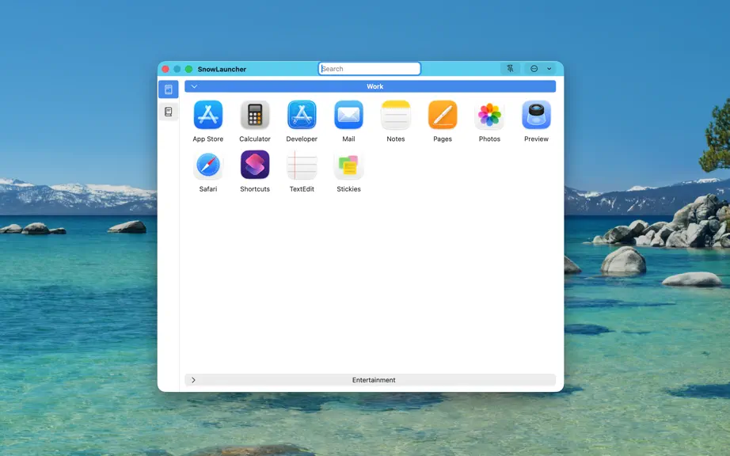The height and width of the screenshot is (456, 730).
Task: Select the first sidebar page icon
Action: coord(169,89)
